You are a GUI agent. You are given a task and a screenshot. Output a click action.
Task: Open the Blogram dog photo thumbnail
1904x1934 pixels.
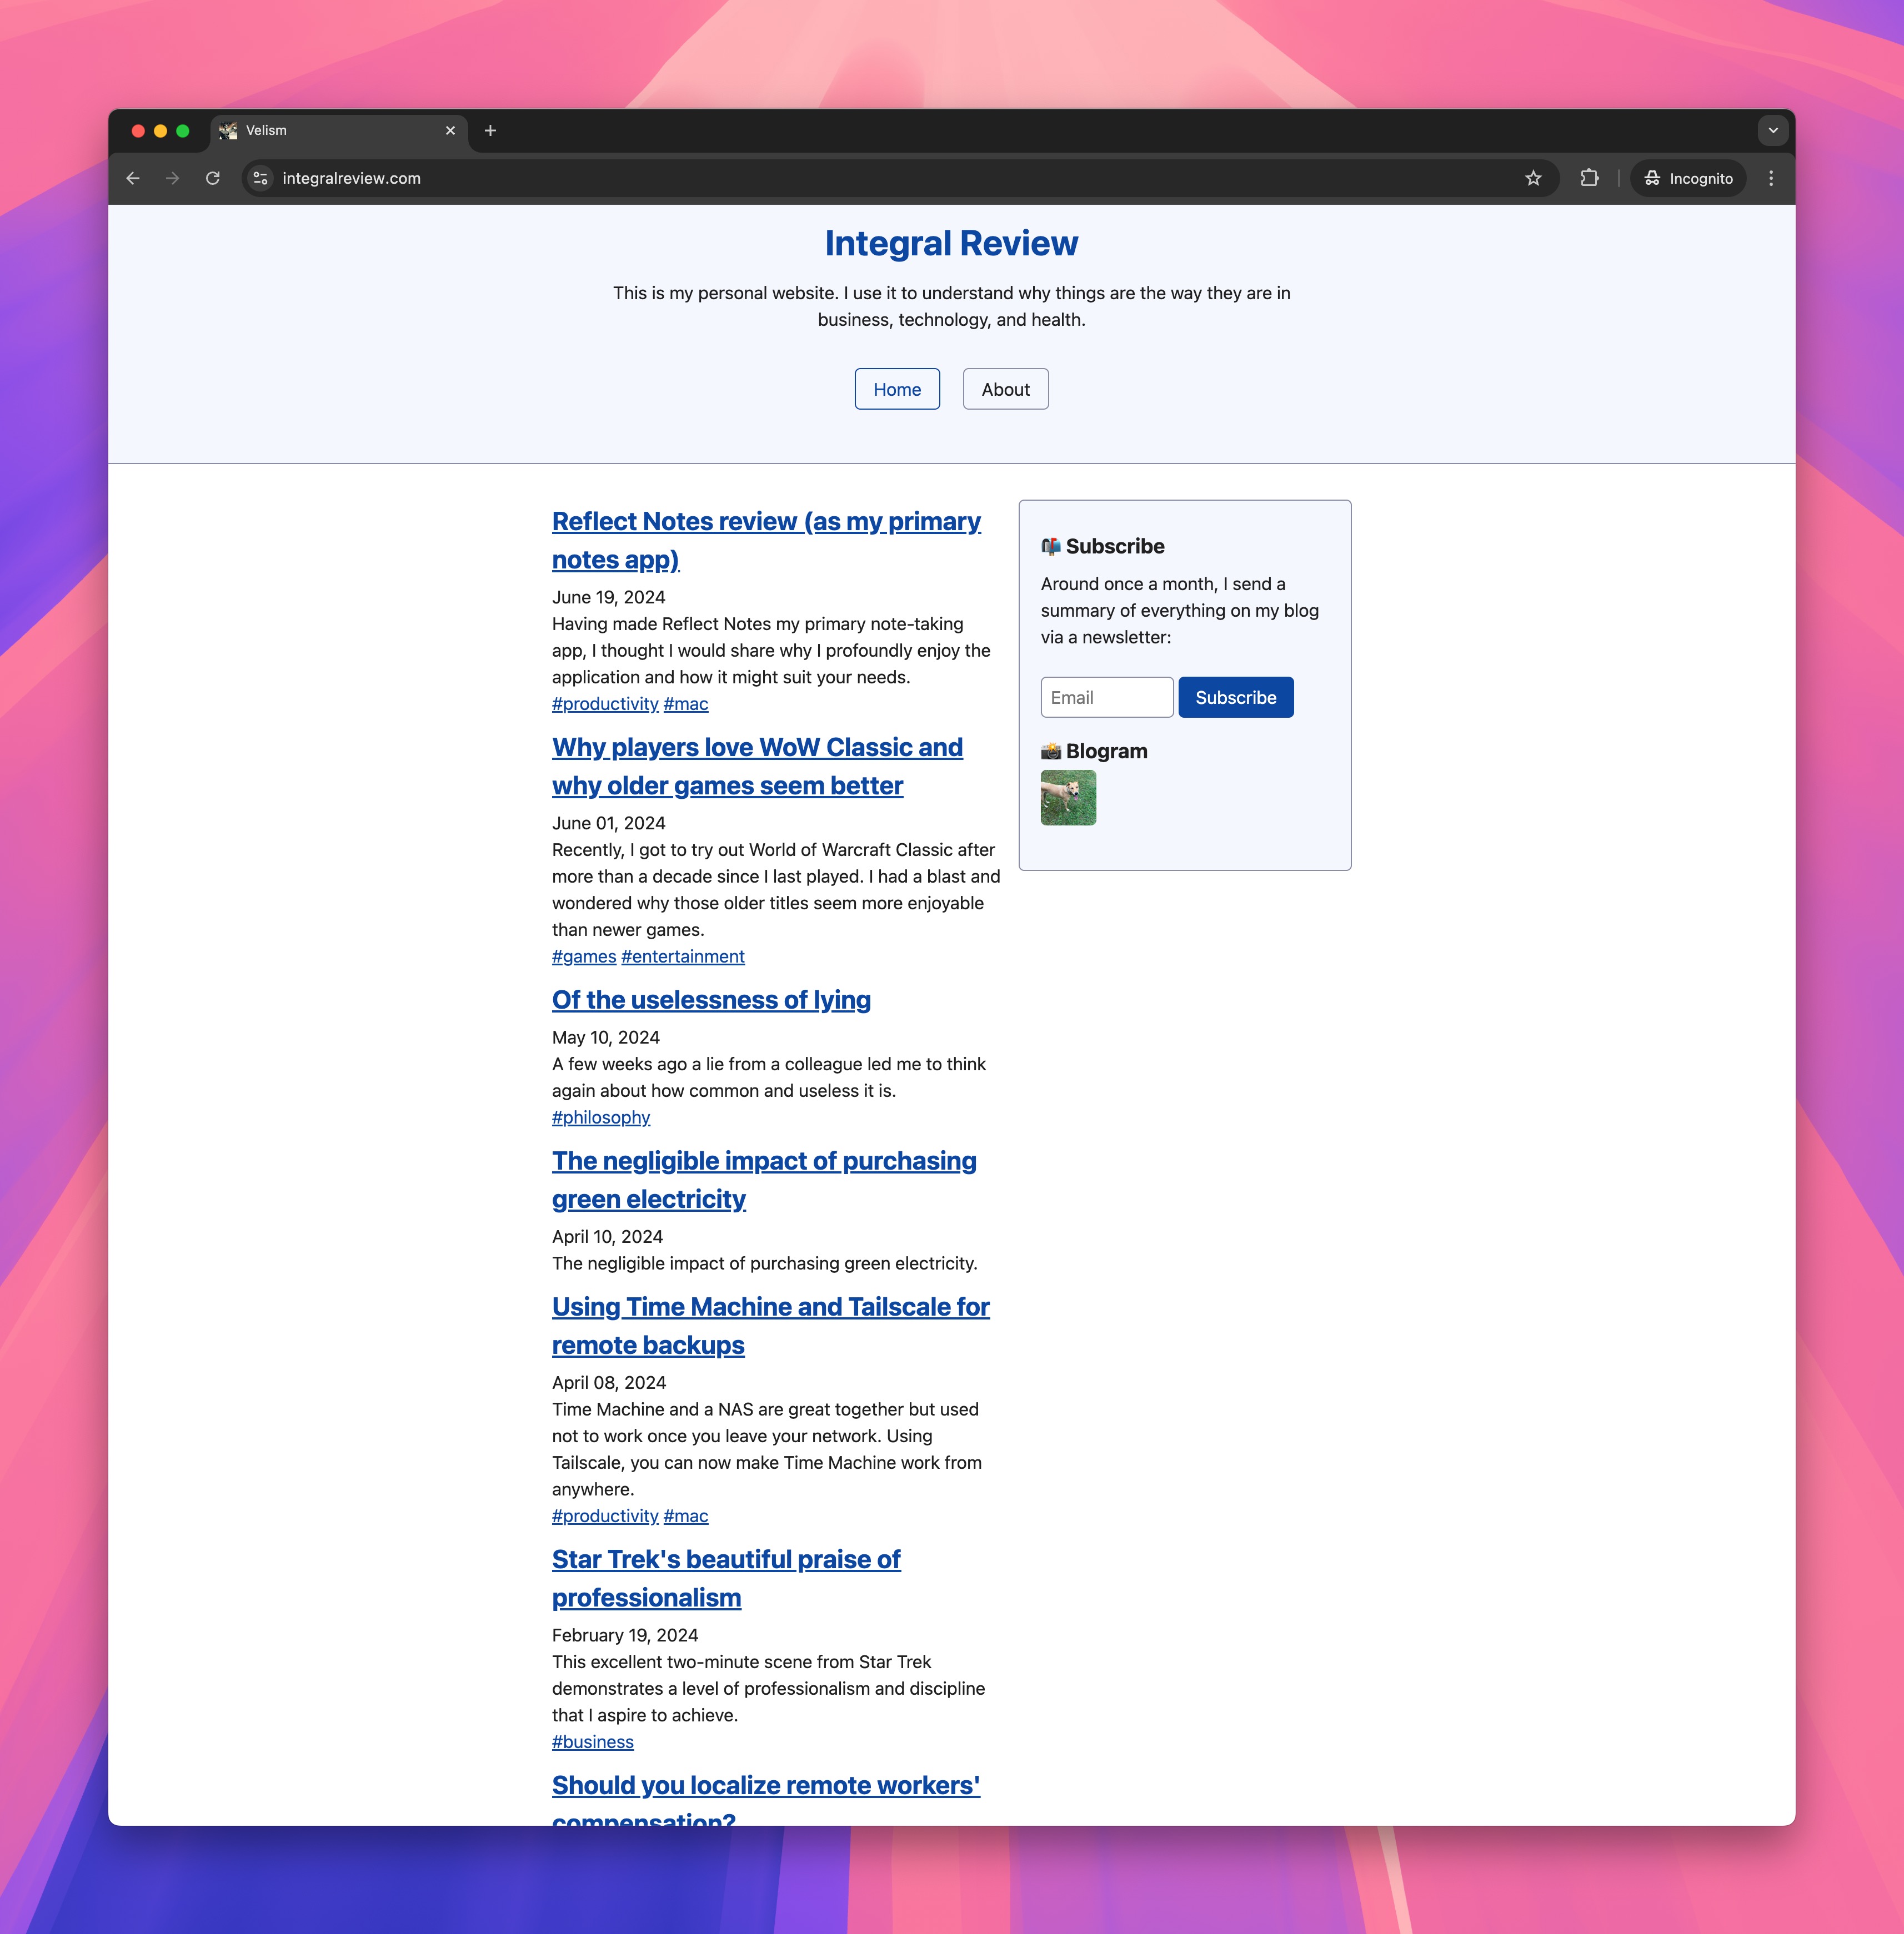click(x=1068, y=798)
